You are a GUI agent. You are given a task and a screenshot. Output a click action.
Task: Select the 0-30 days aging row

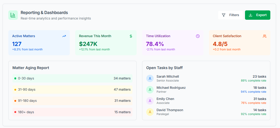pos(72,78)
